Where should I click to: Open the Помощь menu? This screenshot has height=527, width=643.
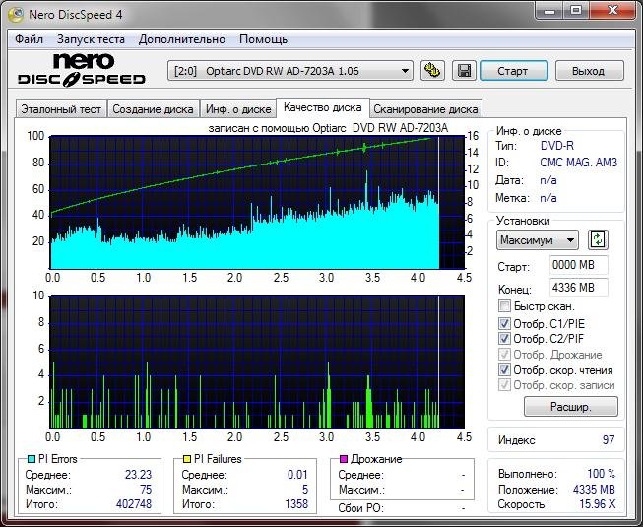pyautogui.click(x=263, y=39)
